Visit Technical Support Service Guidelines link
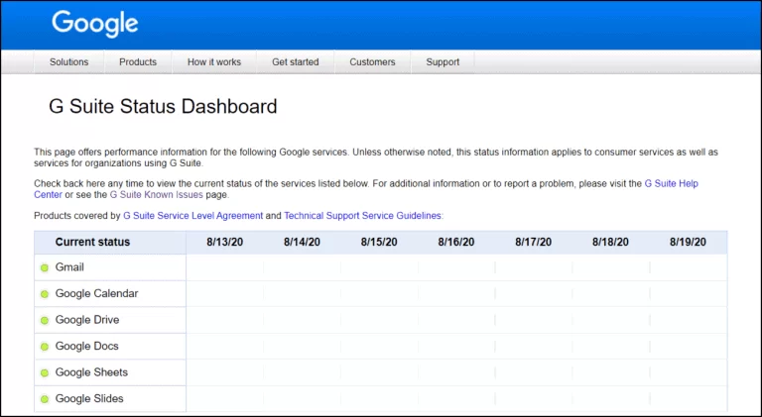Image resolution: width=762 pixels, height=417 pixels. tap(362, 215)
